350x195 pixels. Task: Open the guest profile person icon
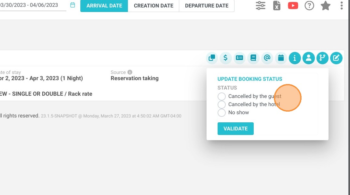308,58
